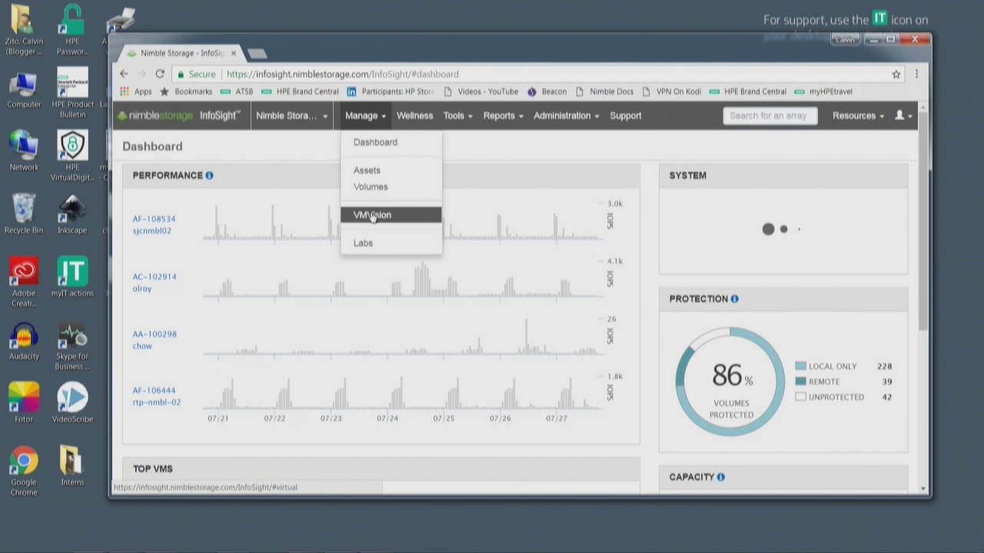Open Chrome's three-dot menu
984x553 pixels.
(916, 74)
